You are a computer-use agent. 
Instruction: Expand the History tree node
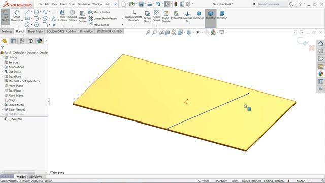(2, 57)
